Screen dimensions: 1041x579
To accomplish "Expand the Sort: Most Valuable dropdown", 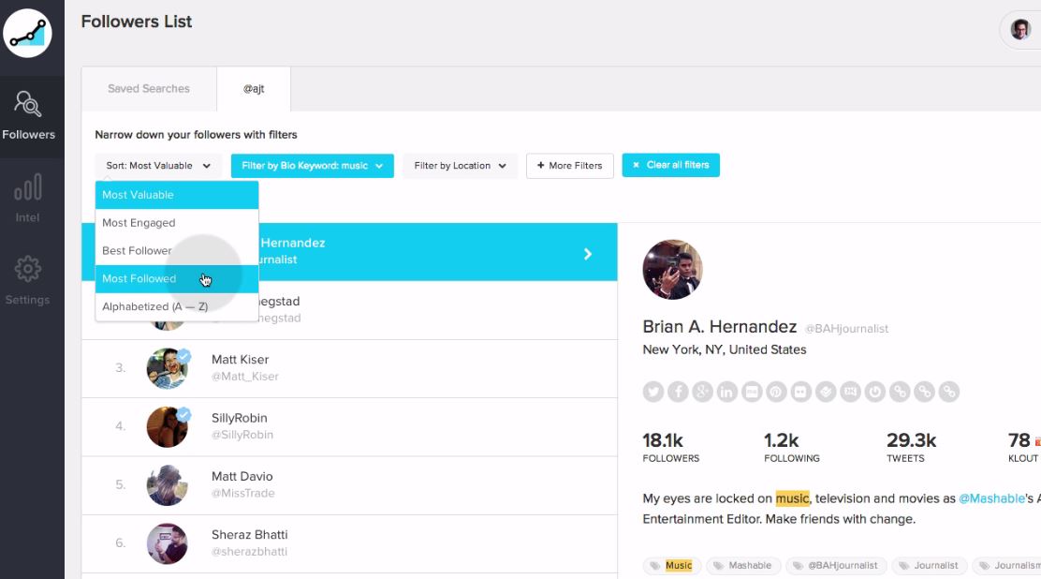I will click(x=158, y=166).
